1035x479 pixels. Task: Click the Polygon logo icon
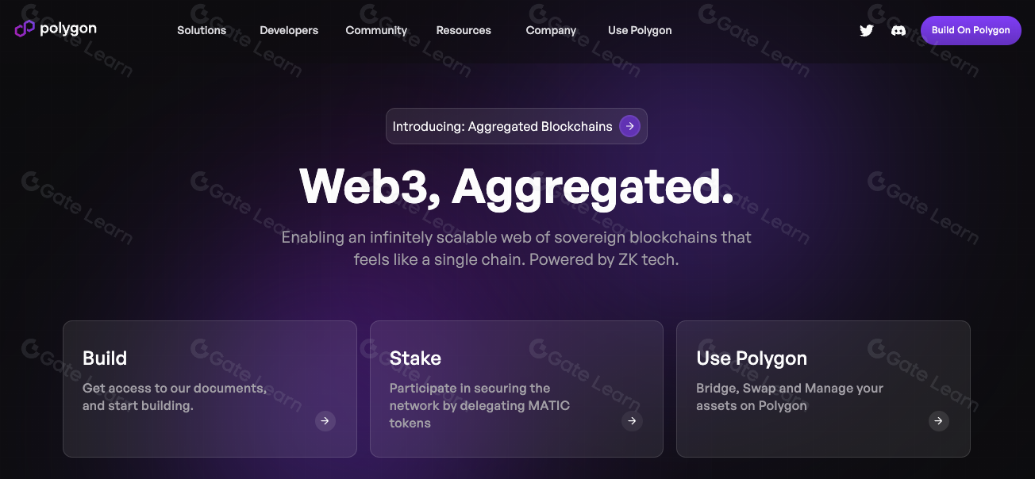click(x=25, y=29)
